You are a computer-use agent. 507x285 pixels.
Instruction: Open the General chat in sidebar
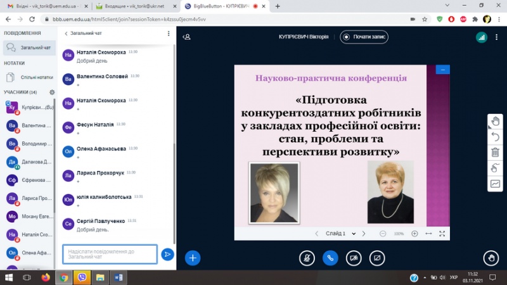pyautogui.click(x=29, y=47)
